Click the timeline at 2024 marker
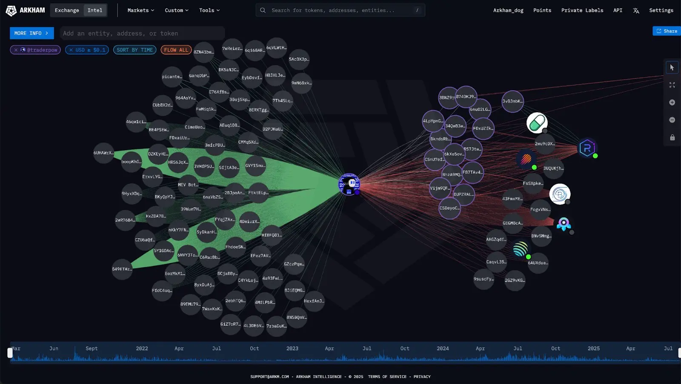Screen dimensions: 681x384 443,349
